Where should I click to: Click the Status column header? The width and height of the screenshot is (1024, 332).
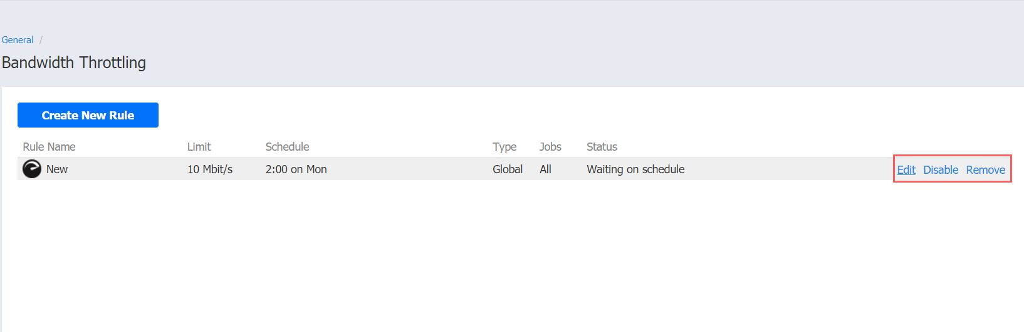click(x=602, y=147)
